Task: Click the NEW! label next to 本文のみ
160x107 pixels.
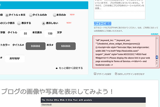Action: tap(72, 15)
